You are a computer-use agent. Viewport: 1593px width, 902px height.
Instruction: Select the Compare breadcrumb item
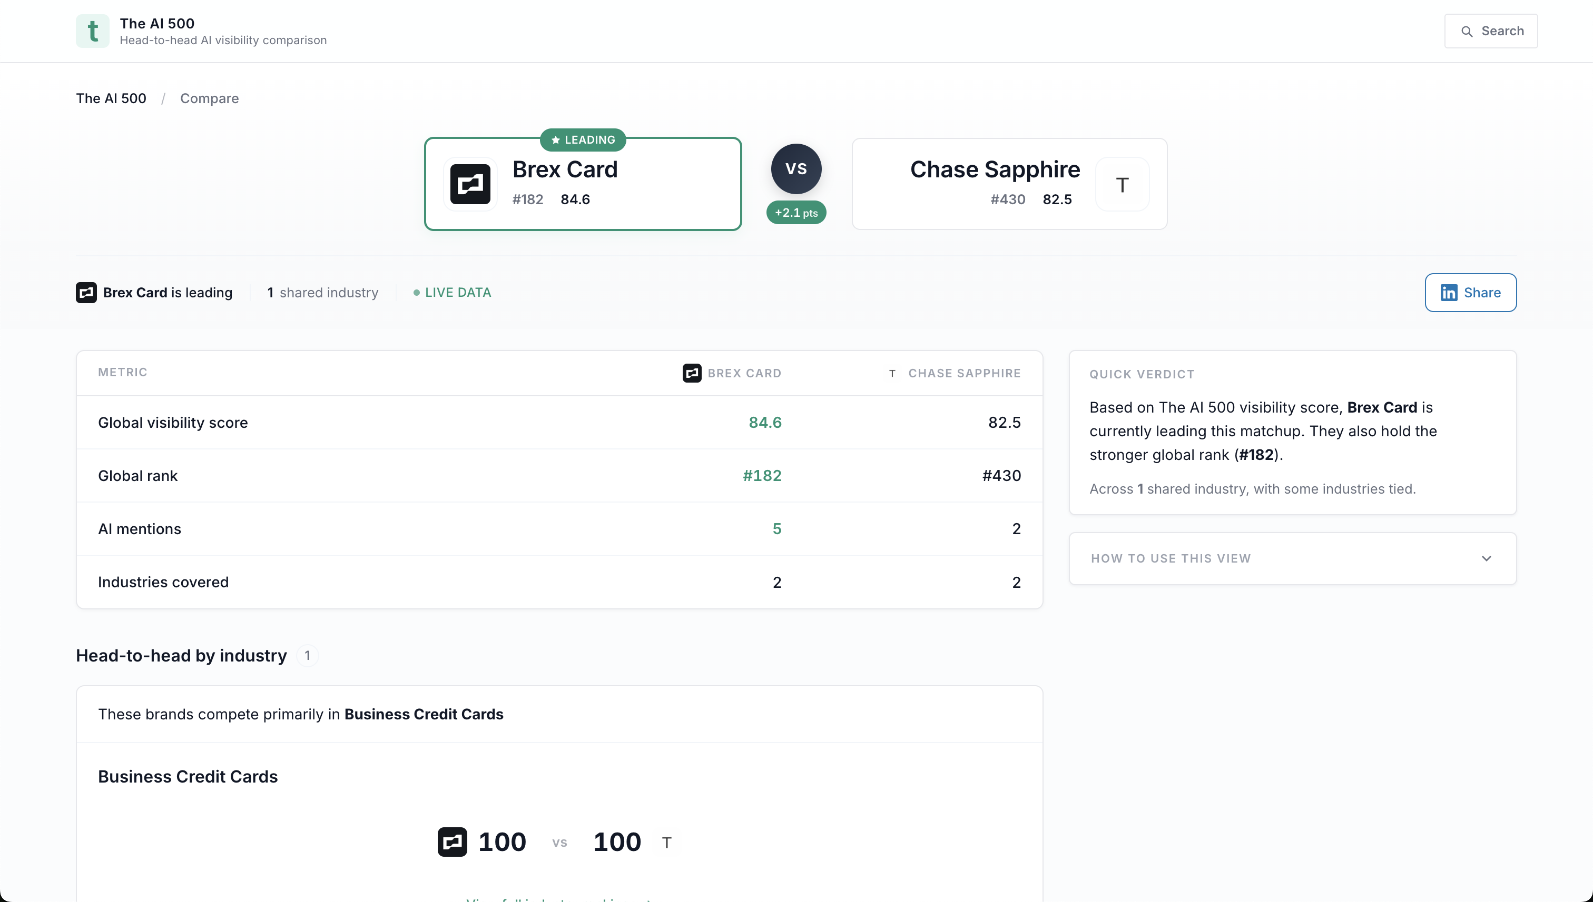(x=209, y=98)
